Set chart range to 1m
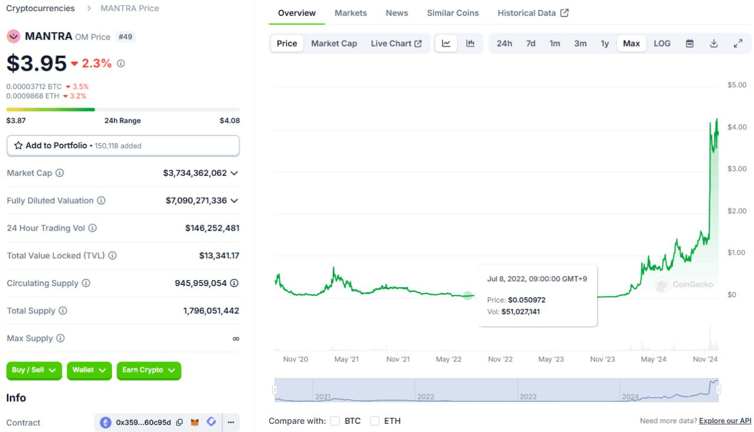 click(555, 44)
